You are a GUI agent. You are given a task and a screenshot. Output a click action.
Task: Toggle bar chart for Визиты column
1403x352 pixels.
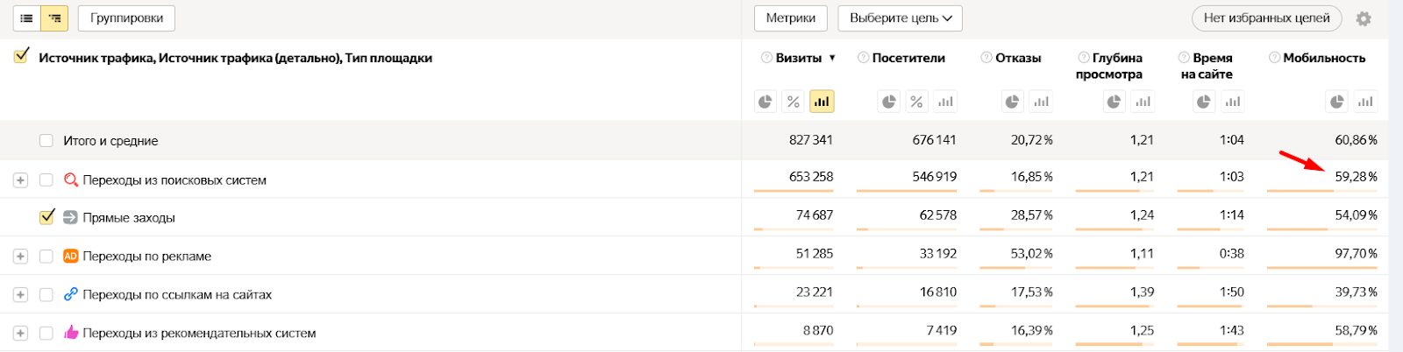(x=822, y=102)
